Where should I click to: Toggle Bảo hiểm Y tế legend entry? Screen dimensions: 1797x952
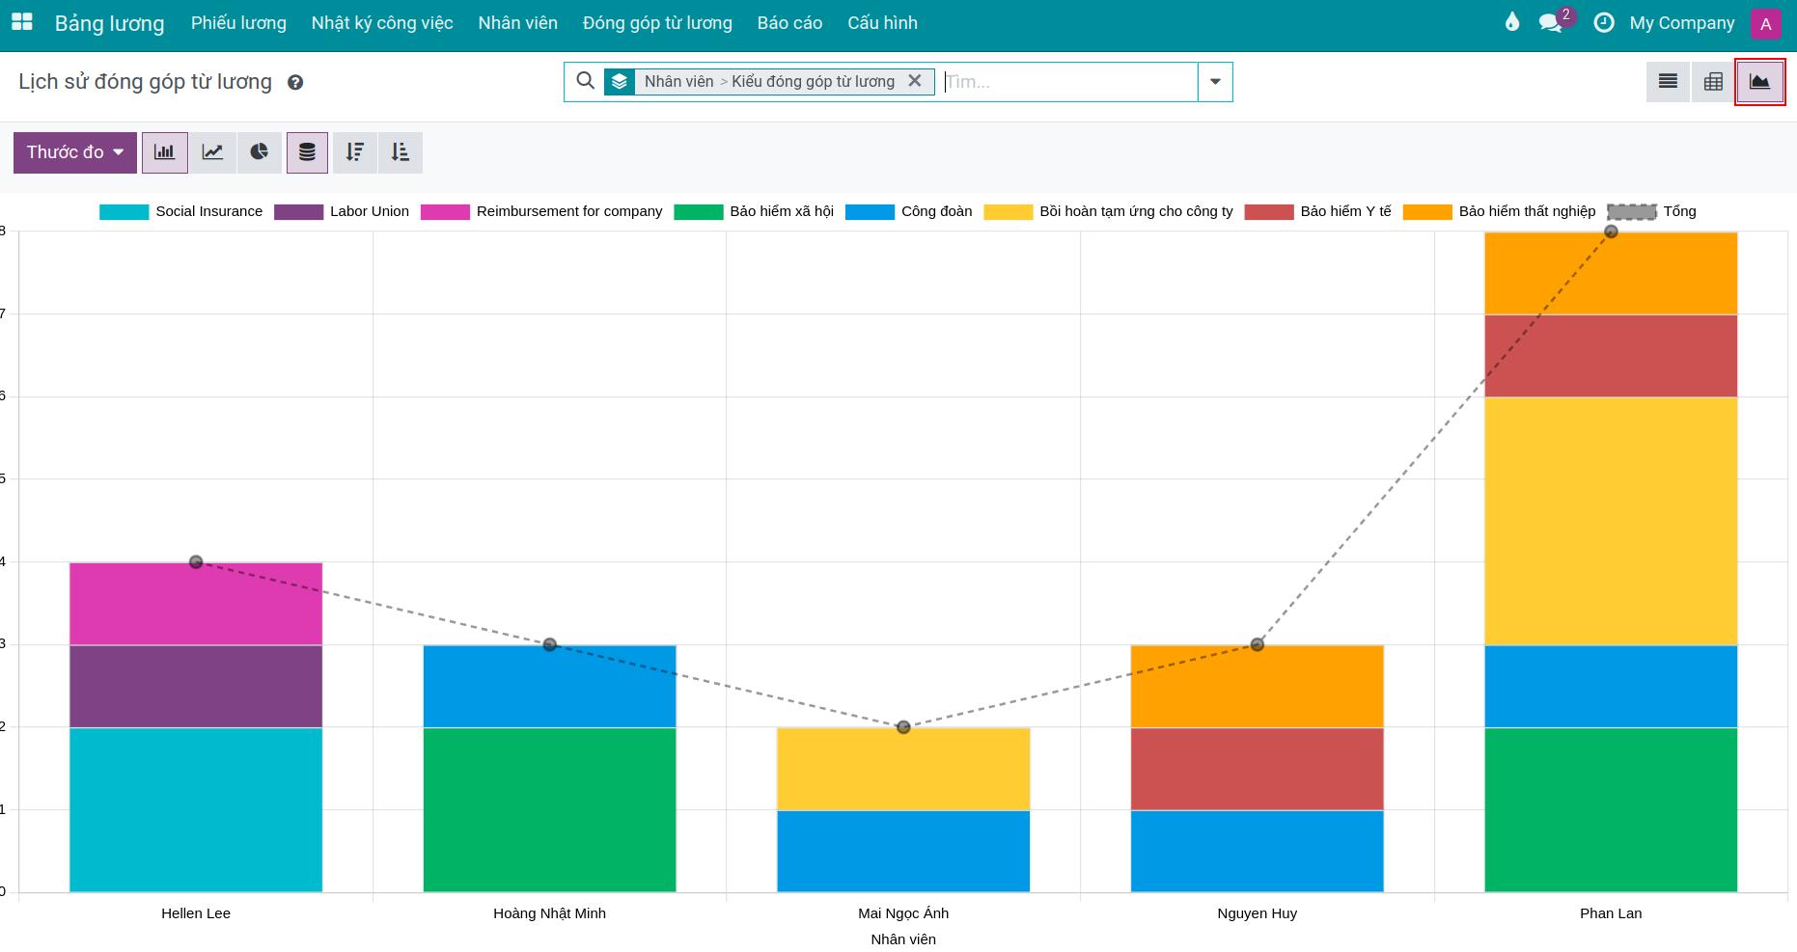(x=1317, y=211)
